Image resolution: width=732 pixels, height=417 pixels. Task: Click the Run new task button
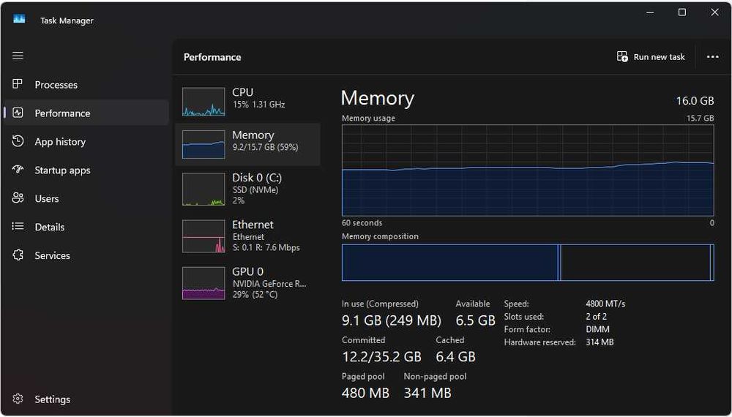coord(651,57)
